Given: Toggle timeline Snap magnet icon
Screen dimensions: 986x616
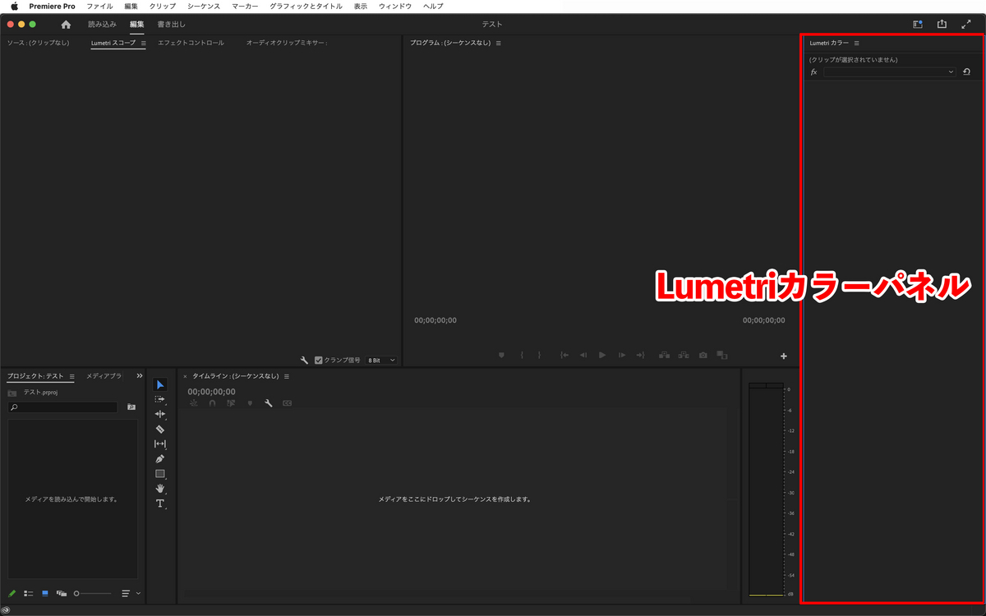Looking at the screenshot, I should pyautogui.click(x=212, y=403).
